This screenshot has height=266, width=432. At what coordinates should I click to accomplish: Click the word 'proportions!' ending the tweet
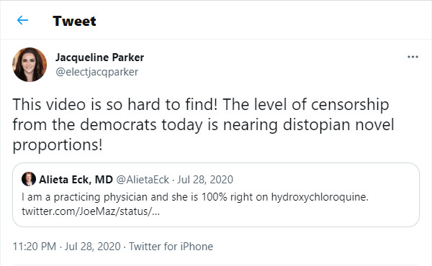pos(58,145)
